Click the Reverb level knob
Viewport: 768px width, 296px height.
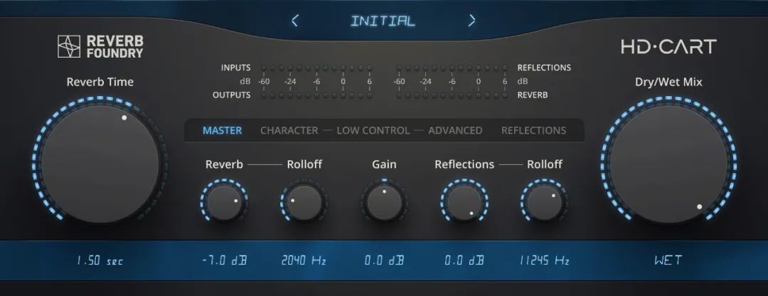pyautogui.click(x=224, y=202)
